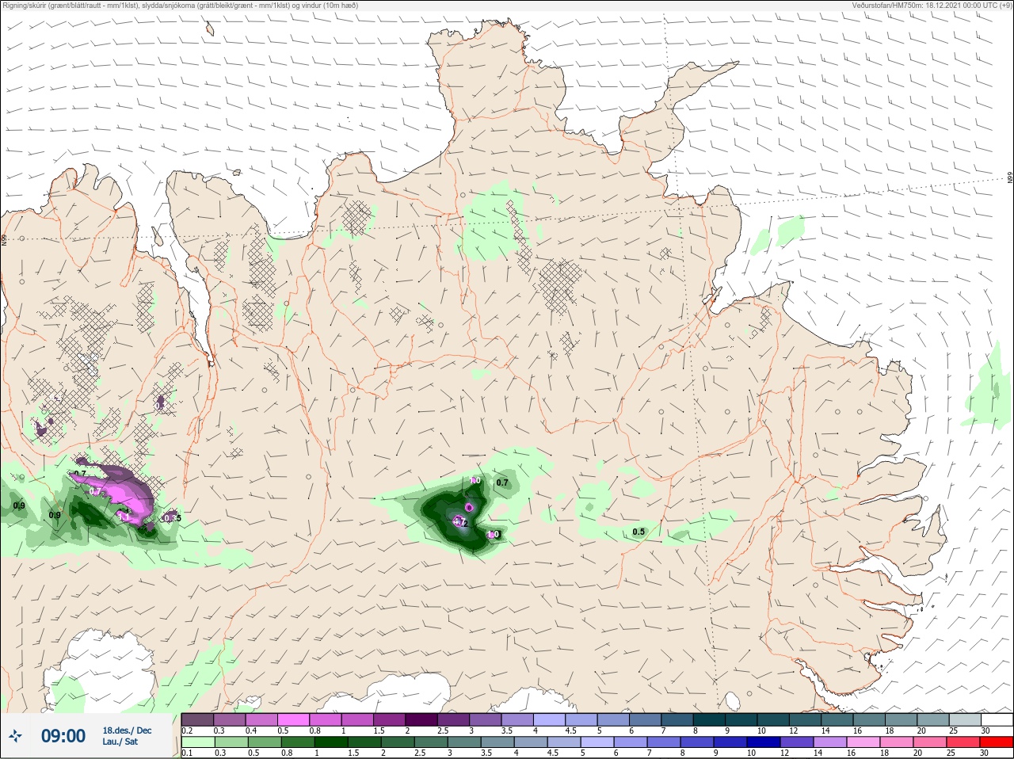Select the rain legend swatch labeled 14
The image size is (1014, 759).
[x=830, y=742]
